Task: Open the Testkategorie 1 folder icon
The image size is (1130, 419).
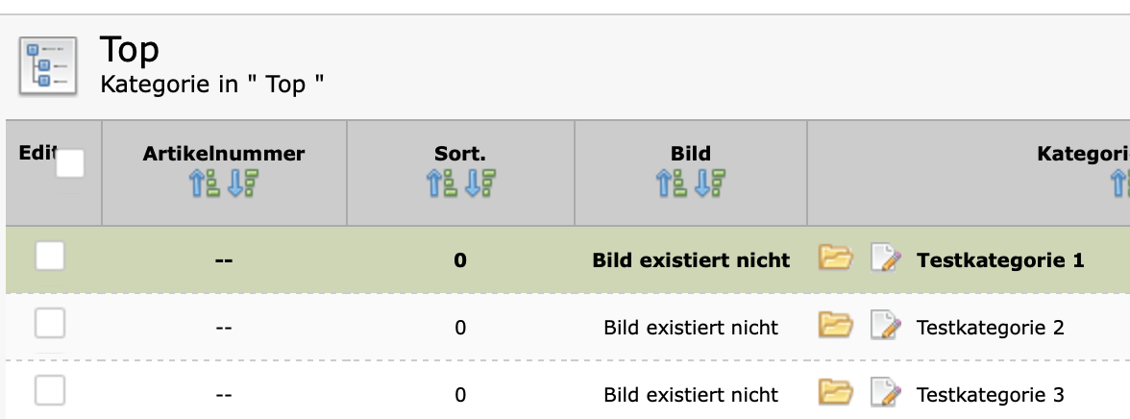Action: 835,259
